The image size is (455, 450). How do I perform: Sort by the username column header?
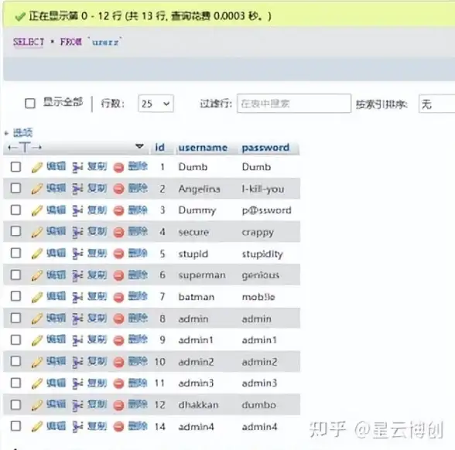pos(203,148)
